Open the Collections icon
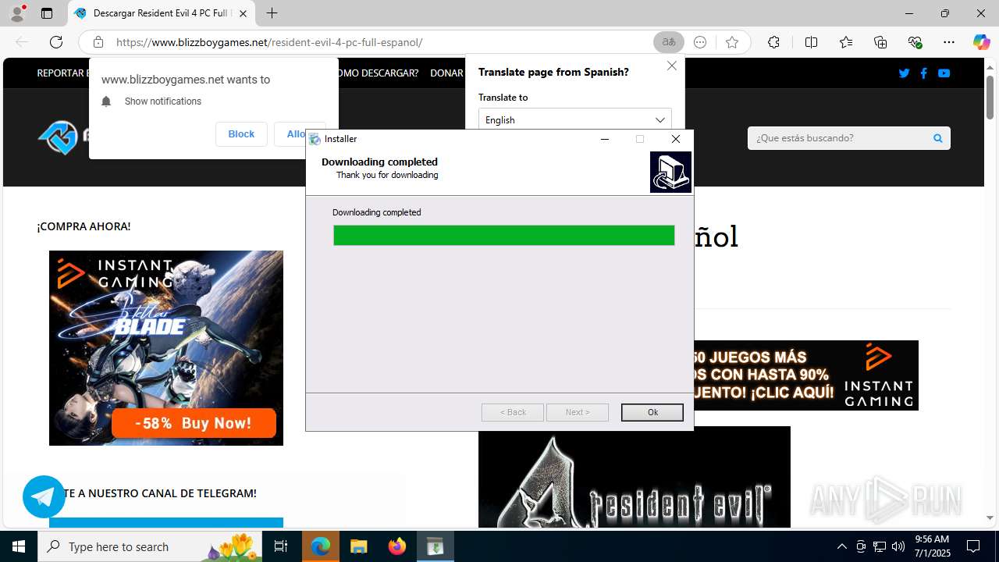Screen dimensions: 999x562 pos(880,42)
